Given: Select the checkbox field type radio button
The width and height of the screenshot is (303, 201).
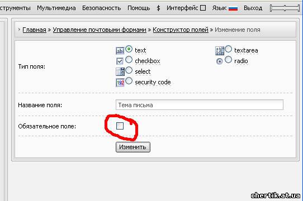Looking at the screenshot, I should 129,60.
